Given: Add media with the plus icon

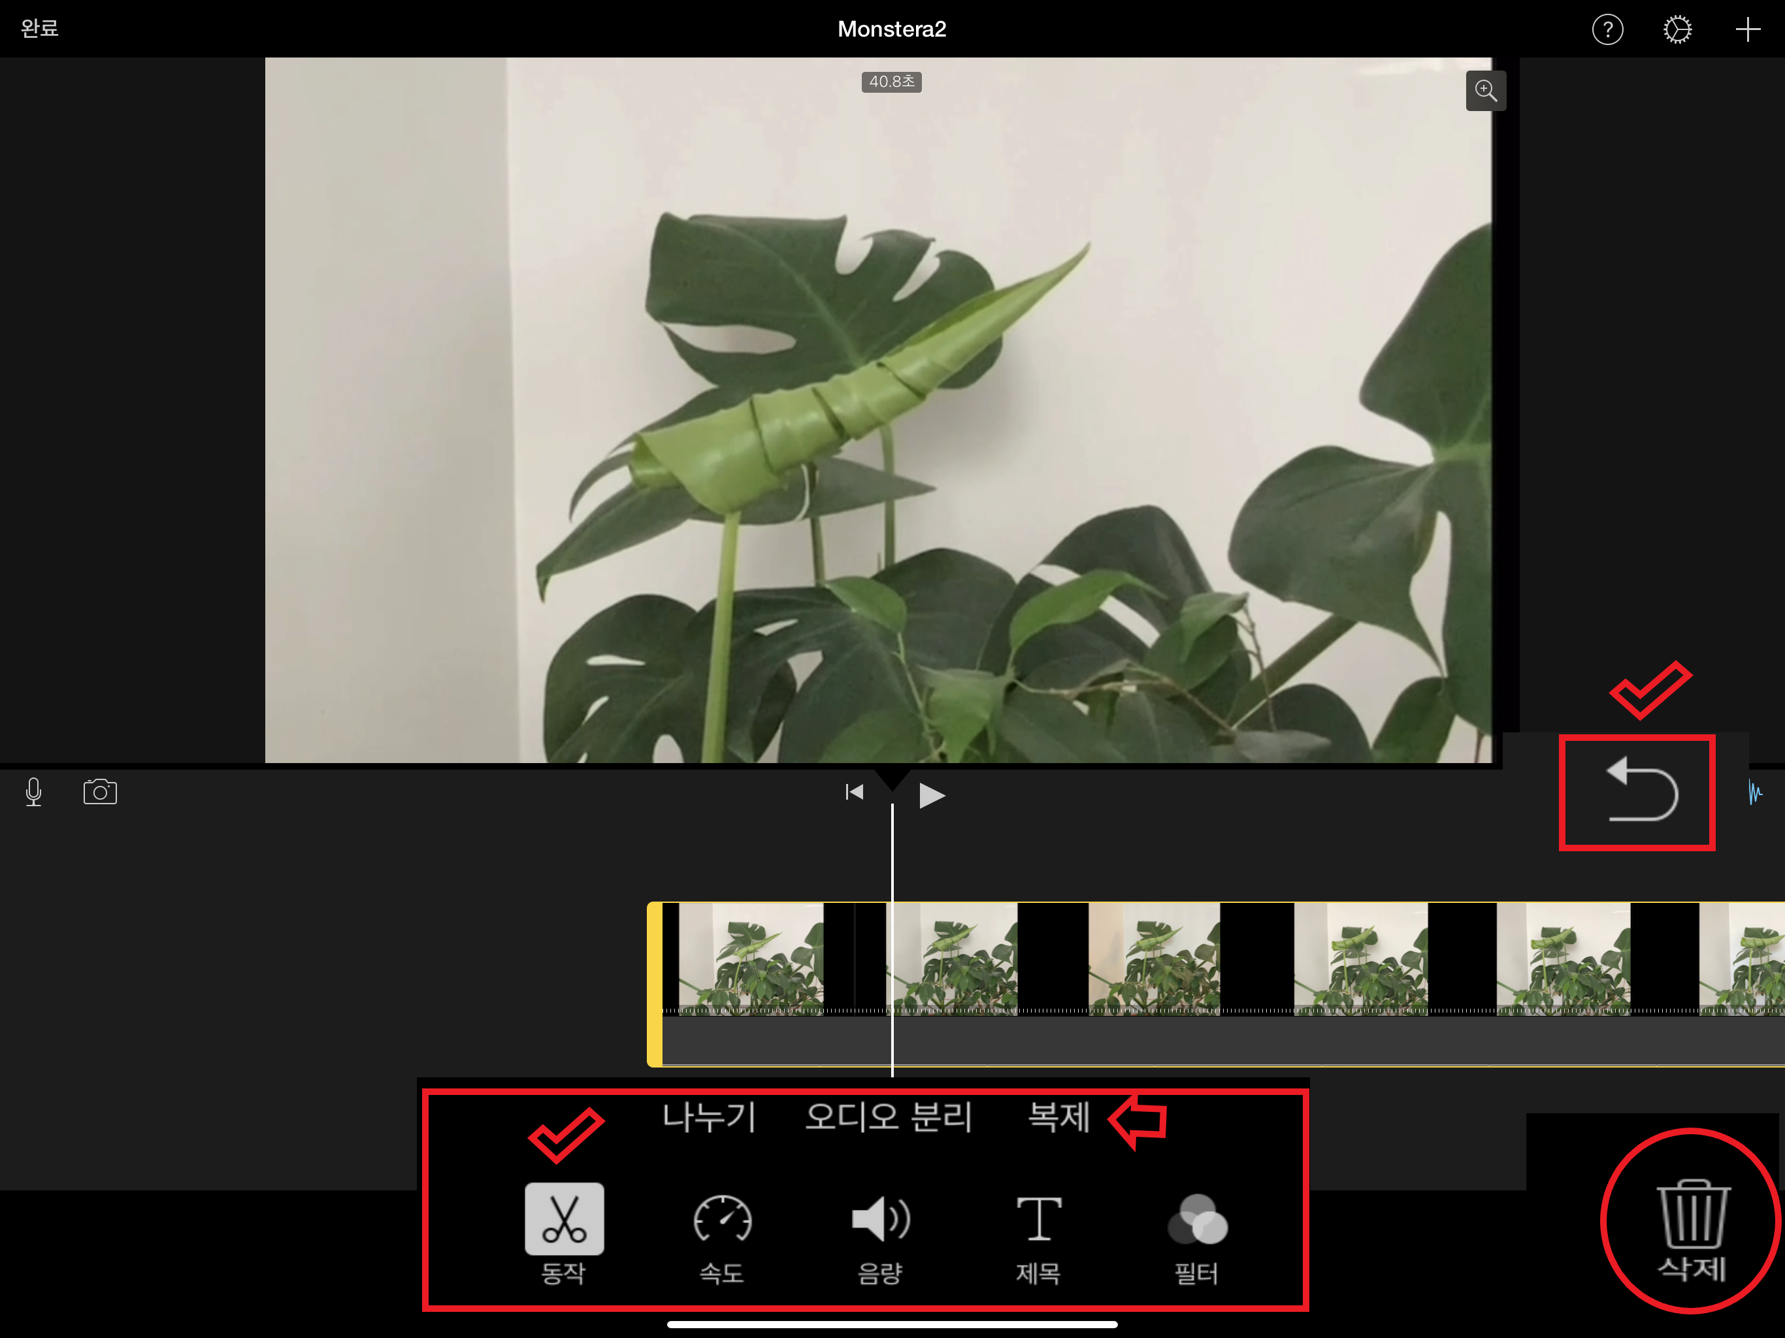Looking at the screenshot, I should coord(1747,30).
